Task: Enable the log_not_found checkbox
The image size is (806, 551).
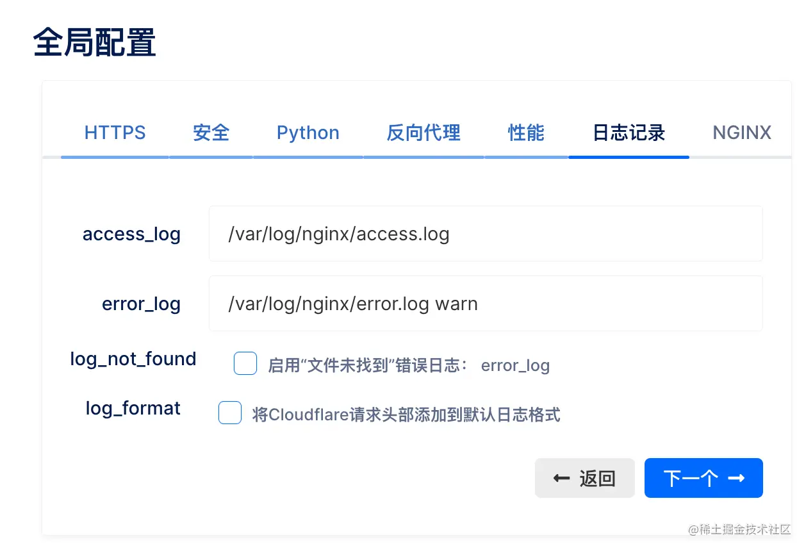Action: click(245, 363)
